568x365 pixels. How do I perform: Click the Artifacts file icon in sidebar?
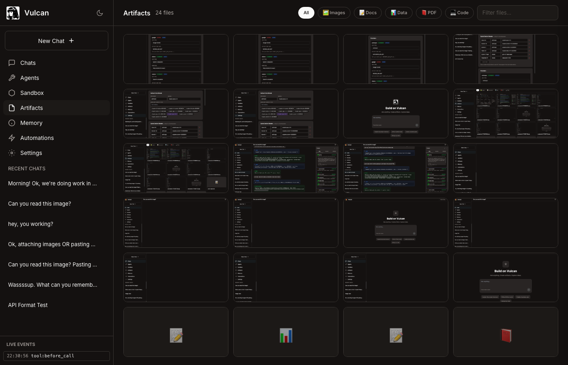[x=12, y=108]
